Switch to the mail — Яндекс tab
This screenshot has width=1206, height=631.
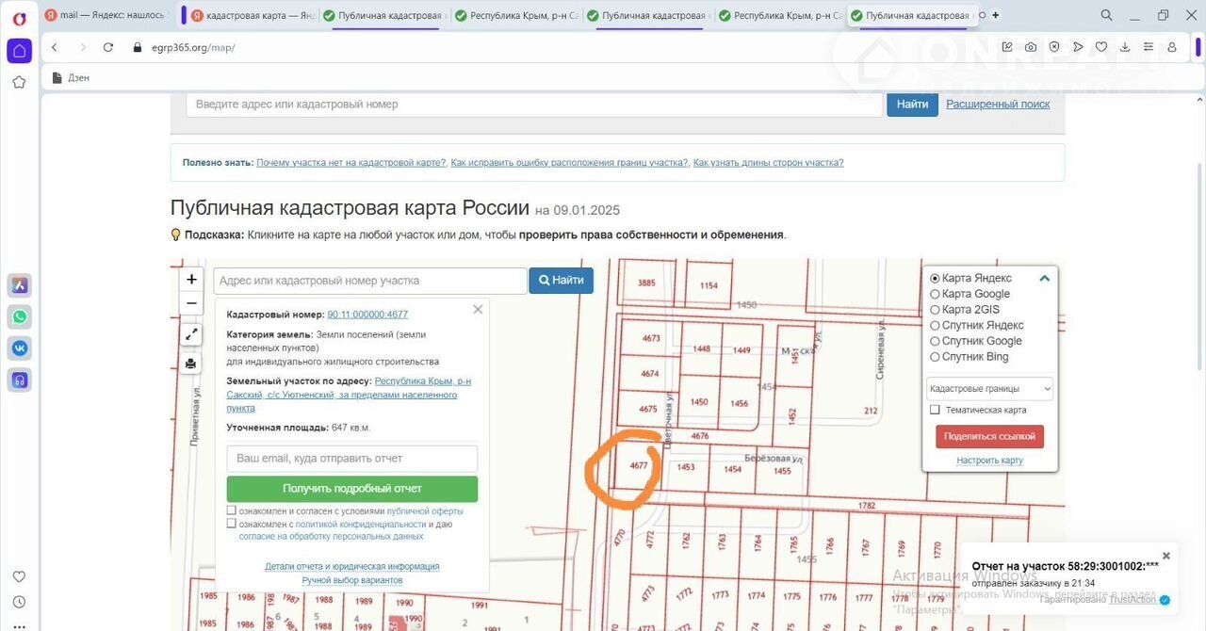click(108, 15)
